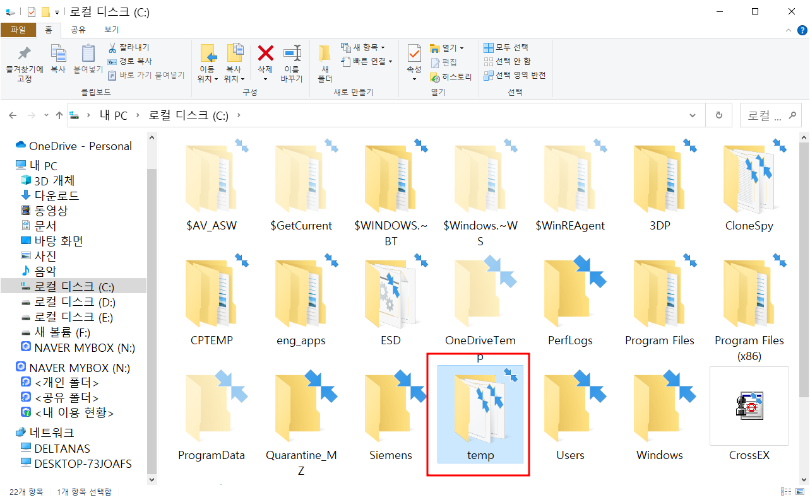Click 모두 선택 select all
The width and height of the screenshot is (810, 500).
(506, 47)
